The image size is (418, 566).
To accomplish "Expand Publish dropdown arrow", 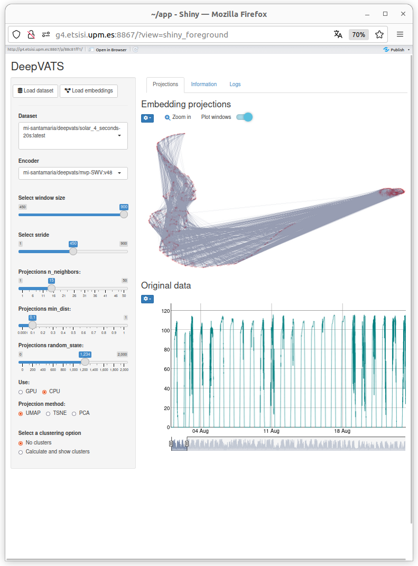I will tap(408, 50).
